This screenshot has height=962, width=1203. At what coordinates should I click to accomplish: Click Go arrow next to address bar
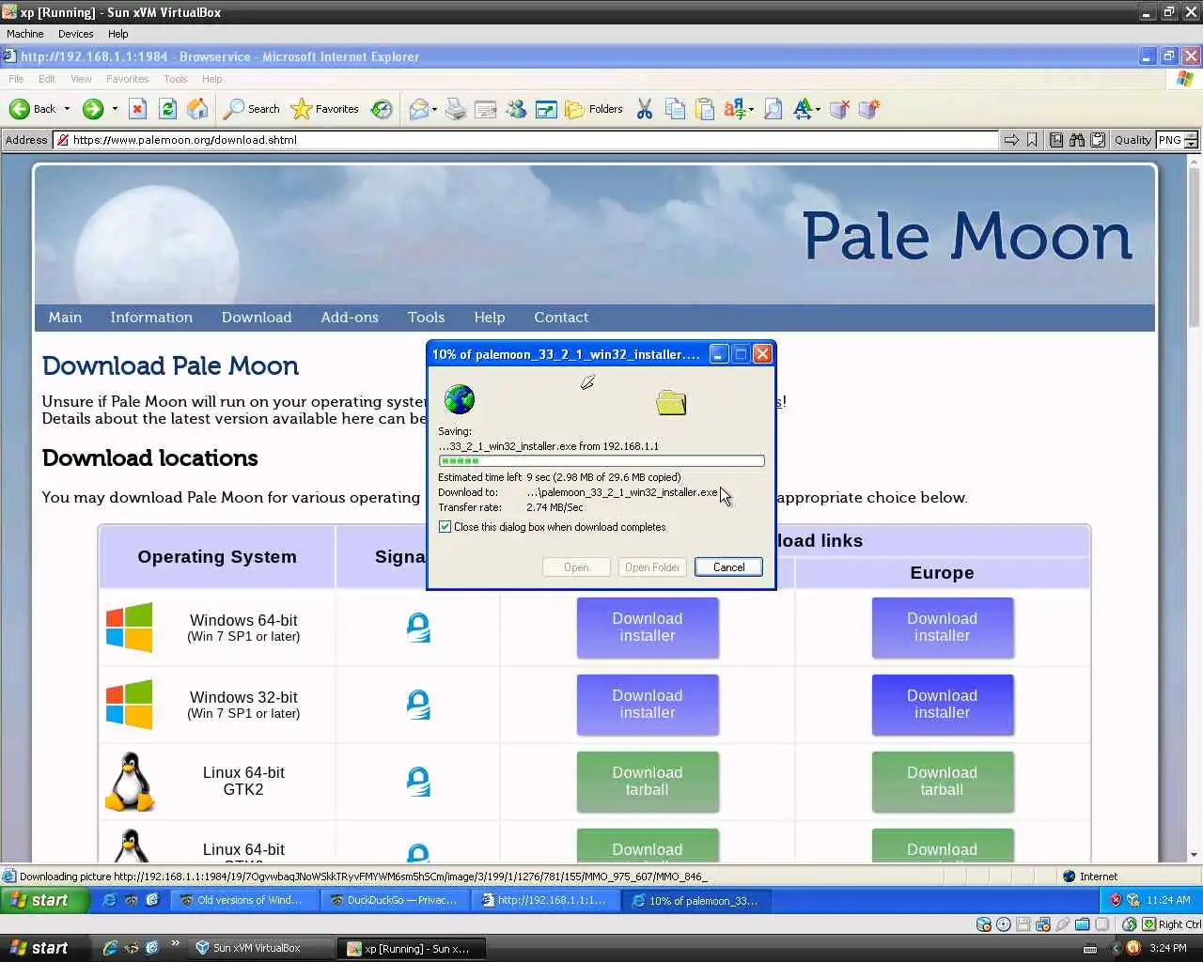pos(1011,140)
